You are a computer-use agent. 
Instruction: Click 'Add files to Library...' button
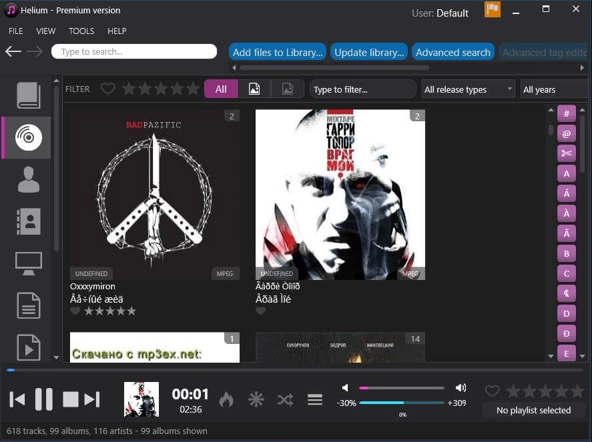(278, 52)
